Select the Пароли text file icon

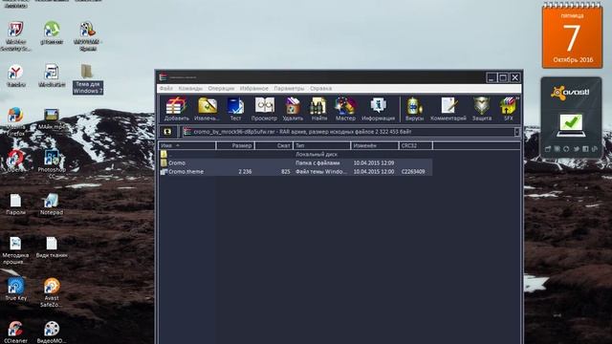(x=15, y=204)
